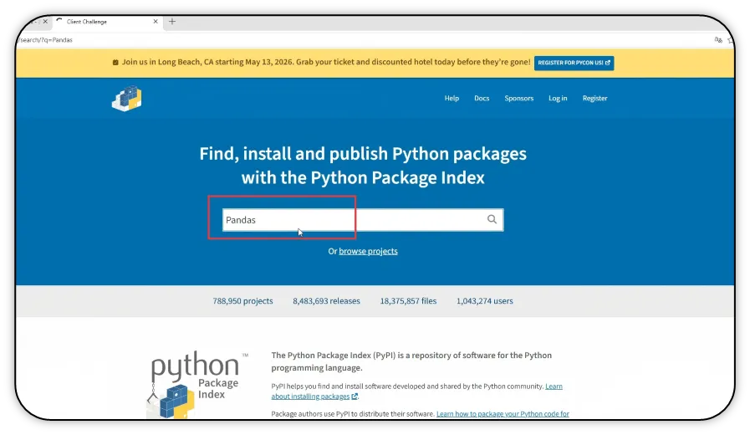Click the search box containing Pandas
Viewport: 750px width, 435px height.
[x=363, y=220]
